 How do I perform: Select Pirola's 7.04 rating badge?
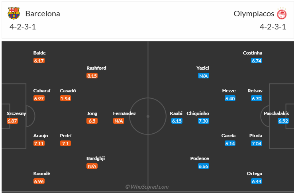click(257, 143)
